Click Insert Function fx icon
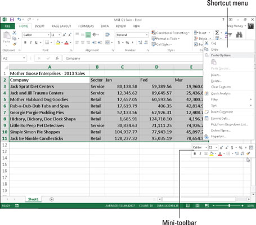256x225 pixels. [57, 58]
